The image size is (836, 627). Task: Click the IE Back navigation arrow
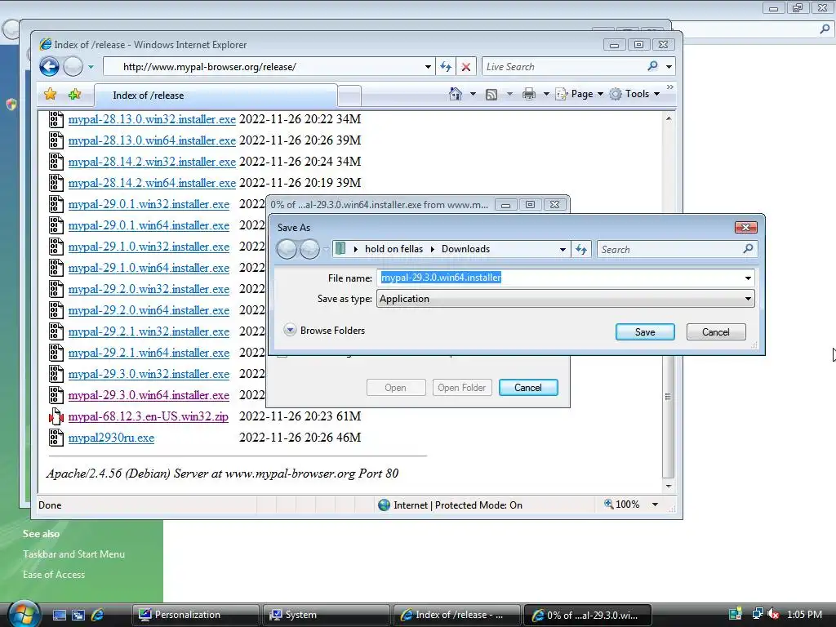50,67
